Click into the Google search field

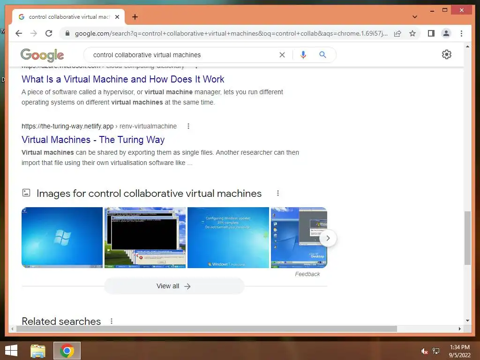click(x=184, y=55)
